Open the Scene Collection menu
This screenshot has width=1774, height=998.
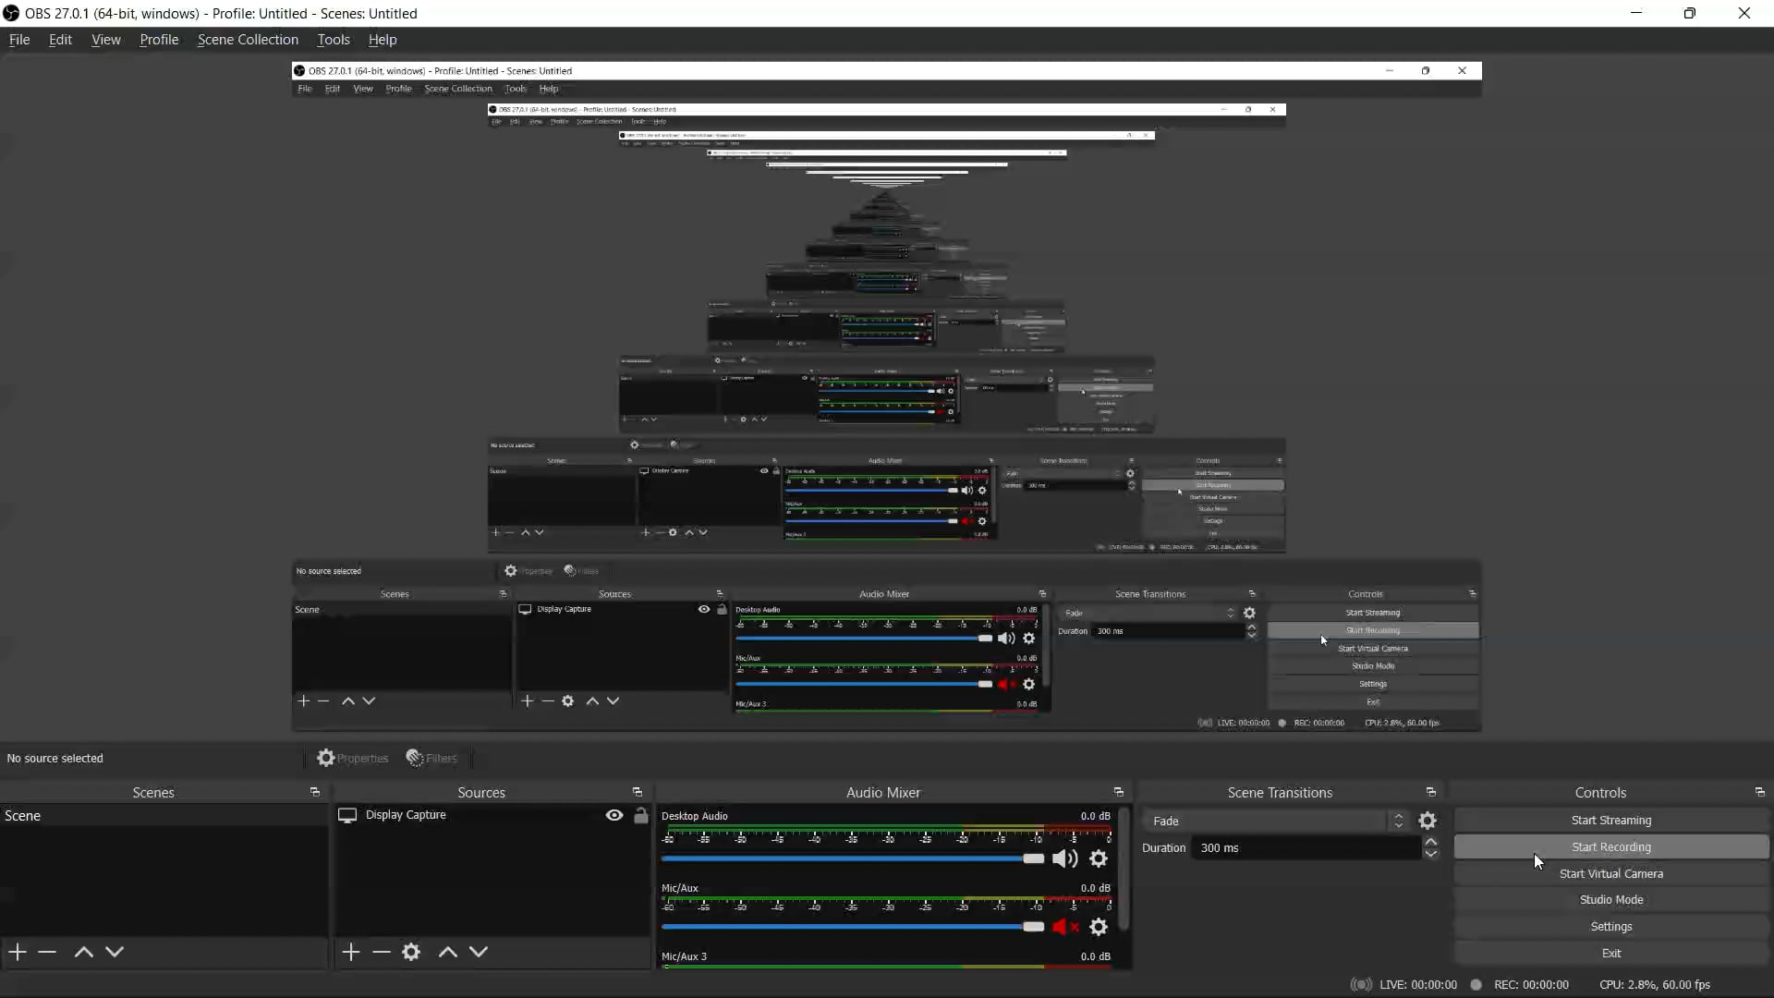(248, 40)
